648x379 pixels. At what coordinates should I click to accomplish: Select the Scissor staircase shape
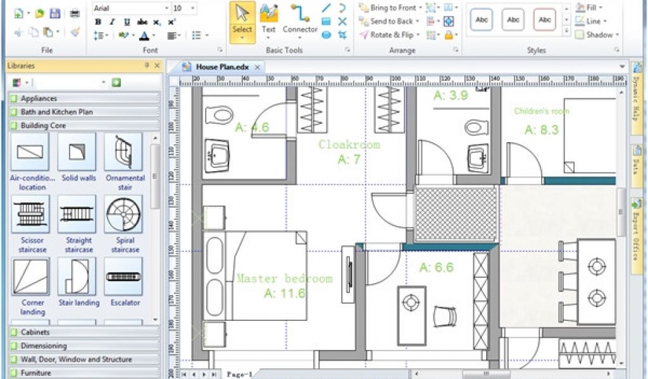click(x=30, y=215)
